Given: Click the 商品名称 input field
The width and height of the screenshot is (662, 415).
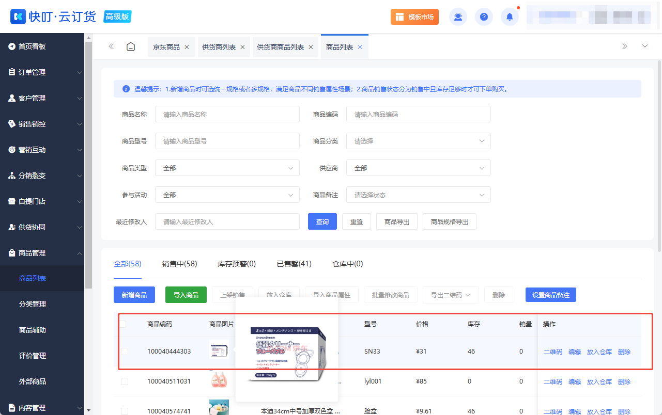Looking at the screenshot, I should click(227, 114).
